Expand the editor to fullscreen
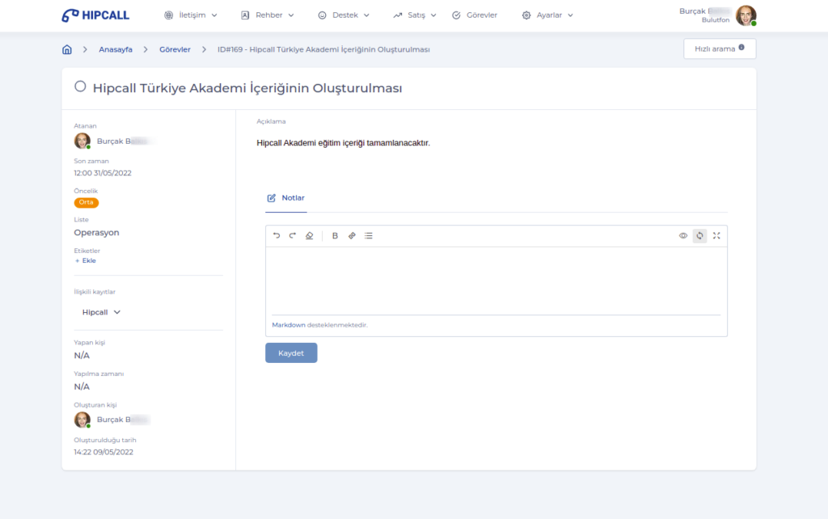The height and width of the screenshot is (519, 828). [x=716, y=235]
